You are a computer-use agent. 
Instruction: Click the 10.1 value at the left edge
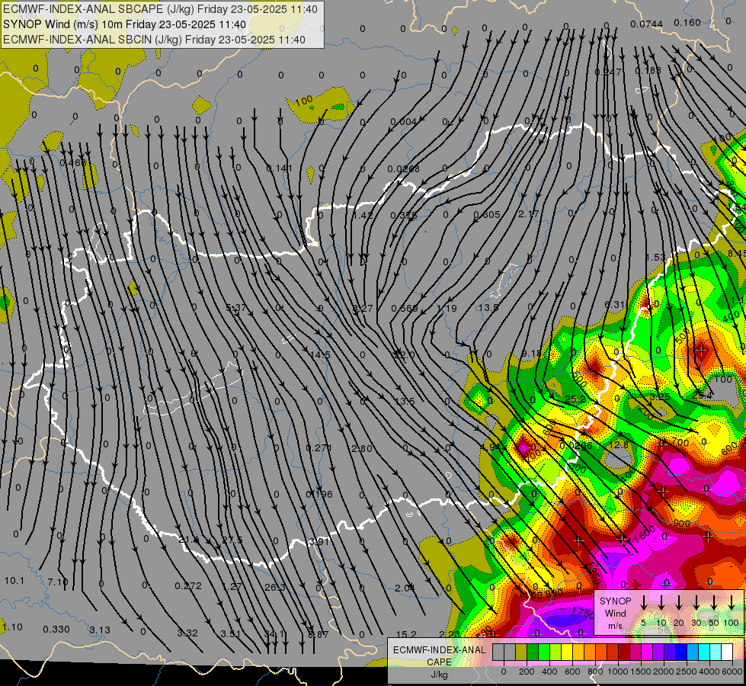tap(14, 581)
